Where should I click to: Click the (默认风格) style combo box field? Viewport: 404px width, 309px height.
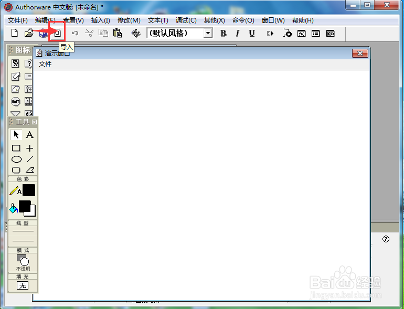pos(179,33)
